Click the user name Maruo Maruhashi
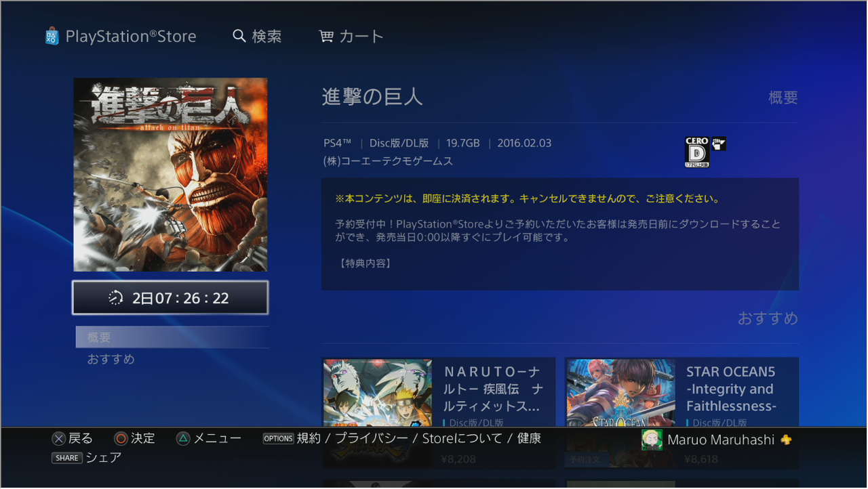868x489 pixels. [x=721, y=440]
